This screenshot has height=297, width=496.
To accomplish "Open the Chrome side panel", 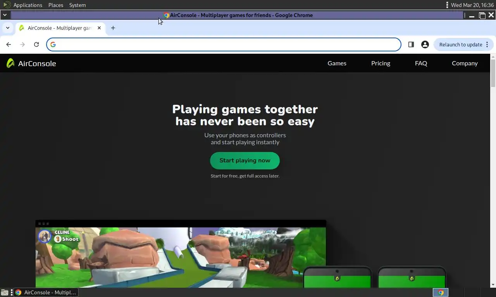I will tap(411, 44).
